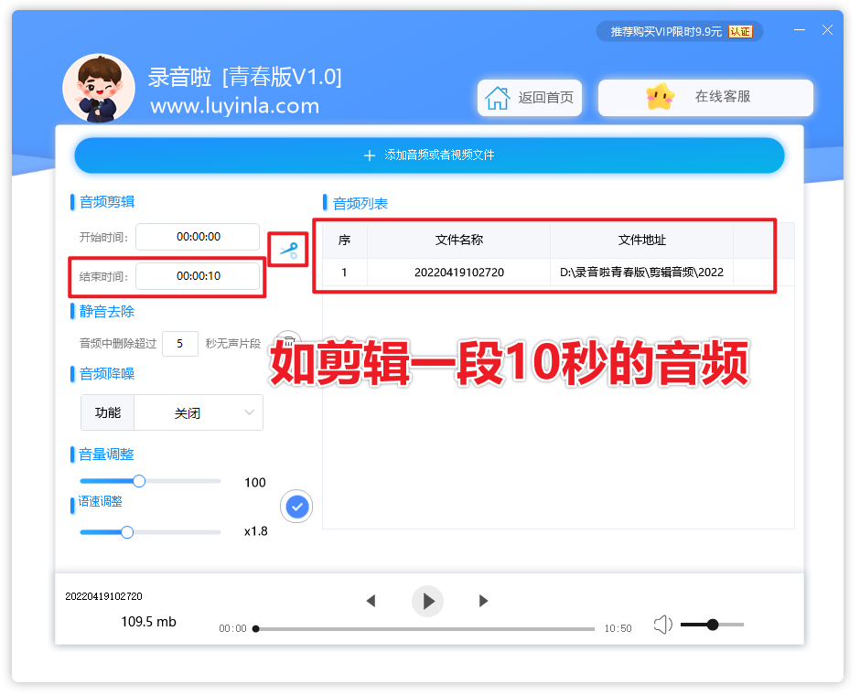The height and width of the screenshot is (695, 860).
Task: Click the 录音啦 [青春版V1.0] title
Action: [x=244, y=77]
